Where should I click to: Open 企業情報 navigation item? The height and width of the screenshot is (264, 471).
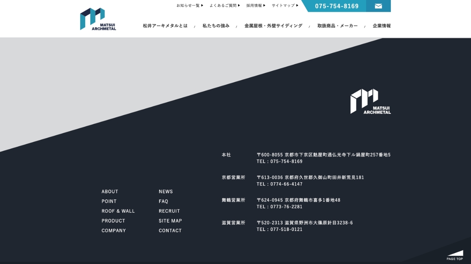[382, 26]
